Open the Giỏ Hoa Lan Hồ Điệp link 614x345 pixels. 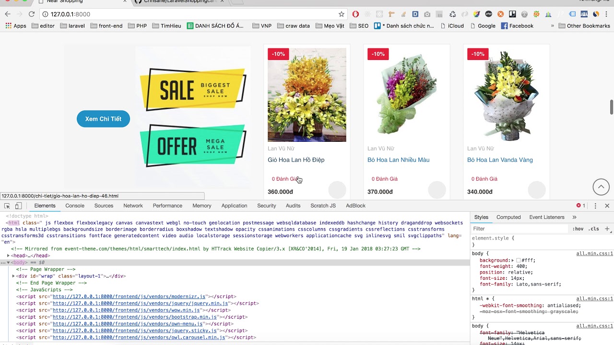296,160
